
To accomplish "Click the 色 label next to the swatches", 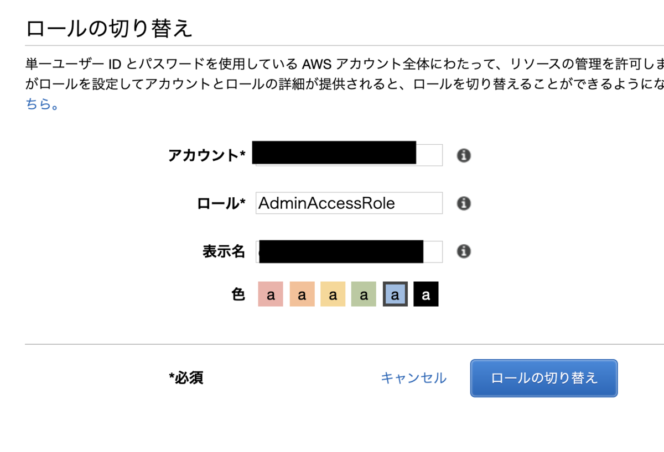I will pyautogui.click(x=238, y=294).
